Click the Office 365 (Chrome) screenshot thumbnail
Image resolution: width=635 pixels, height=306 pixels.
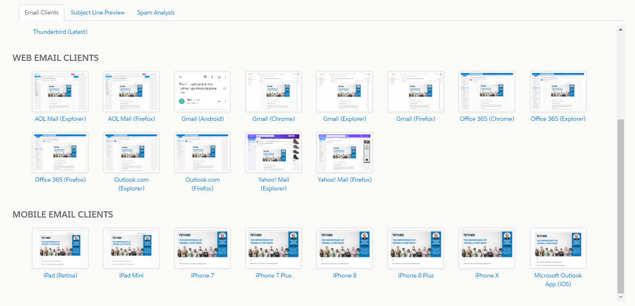[487, 91]
